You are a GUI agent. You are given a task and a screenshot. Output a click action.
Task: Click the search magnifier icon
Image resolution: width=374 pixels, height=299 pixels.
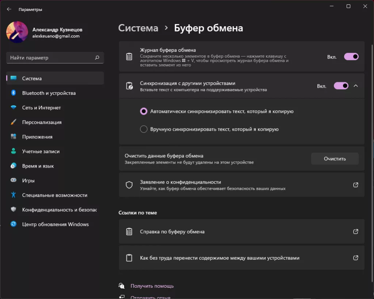[97, 58]
